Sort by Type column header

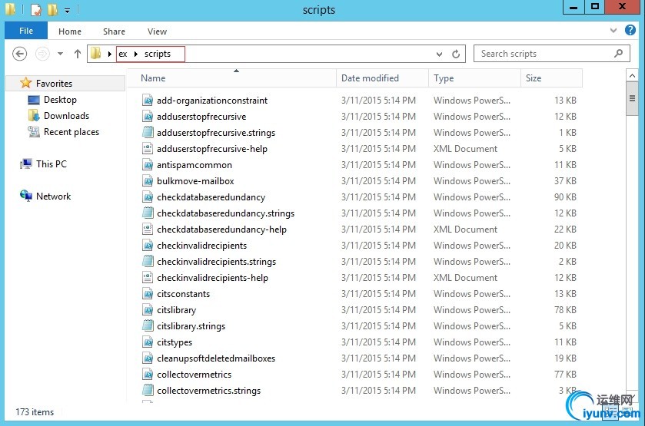pos(474,78)
